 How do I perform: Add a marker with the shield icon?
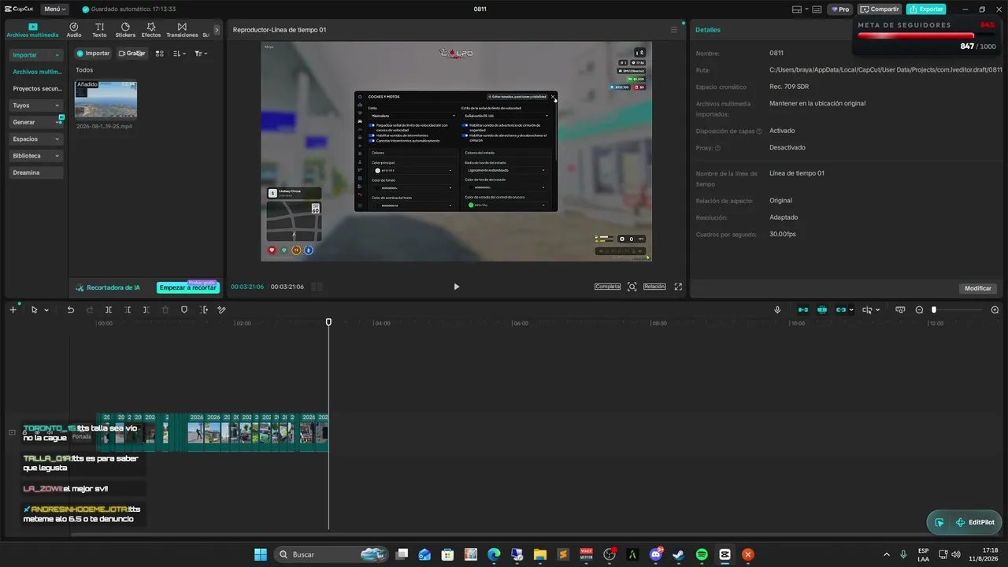click(x=184, y=309)
